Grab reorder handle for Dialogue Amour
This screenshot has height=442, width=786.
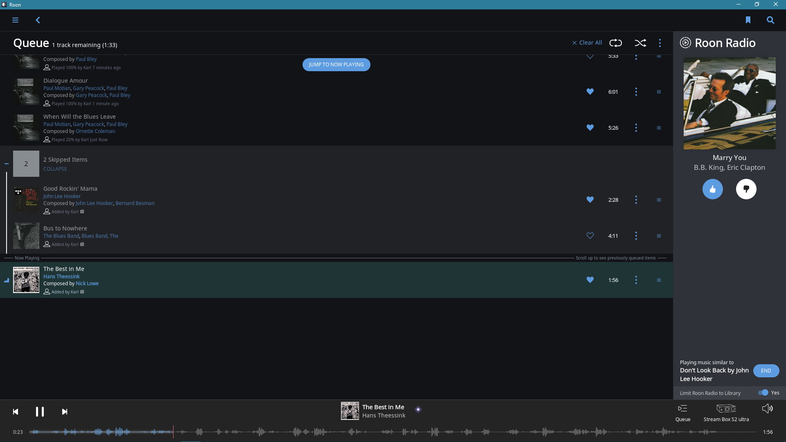click(659, 92)
